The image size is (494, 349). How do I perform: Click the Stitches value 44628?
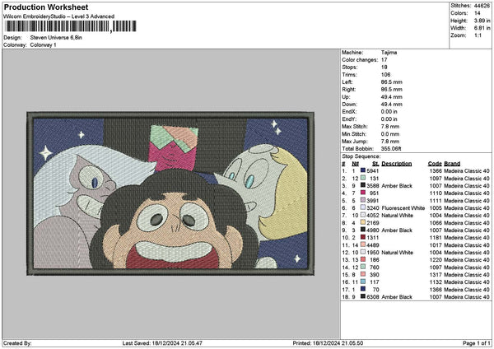[x=482, y=6]
